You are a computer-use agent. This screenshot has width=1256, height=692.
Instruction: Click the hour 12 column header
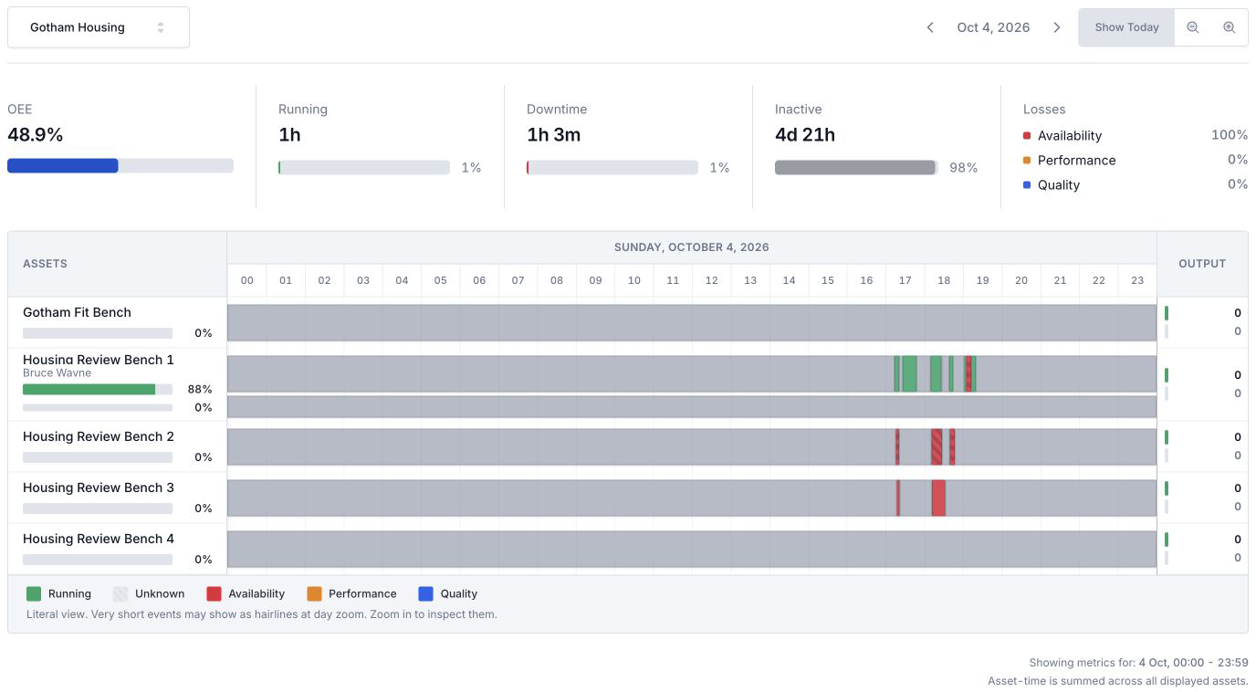pos(711,280)
